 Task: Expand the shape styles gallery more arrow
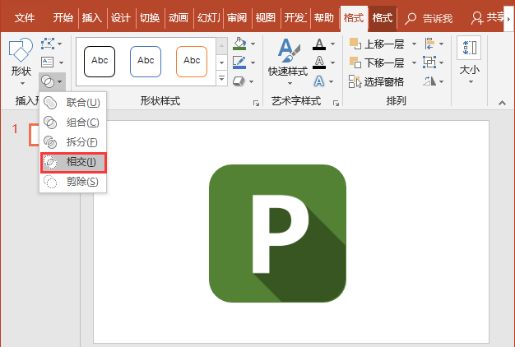(221, 79)
